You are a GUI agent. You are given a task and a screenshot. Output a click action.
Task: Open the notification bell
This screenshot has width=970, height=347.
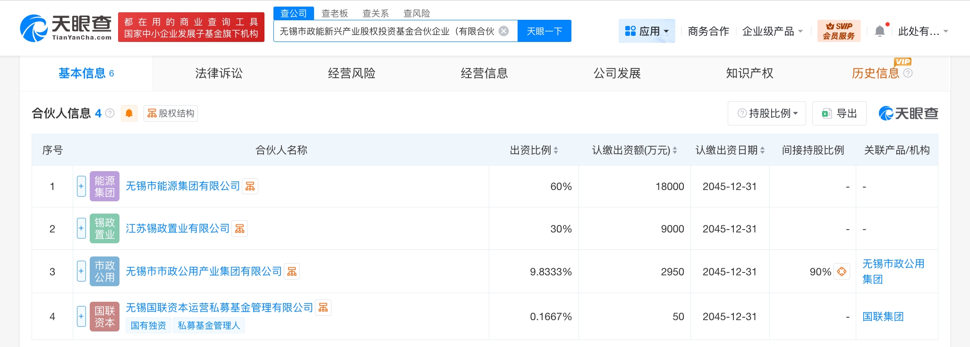(x=879, y=31)
